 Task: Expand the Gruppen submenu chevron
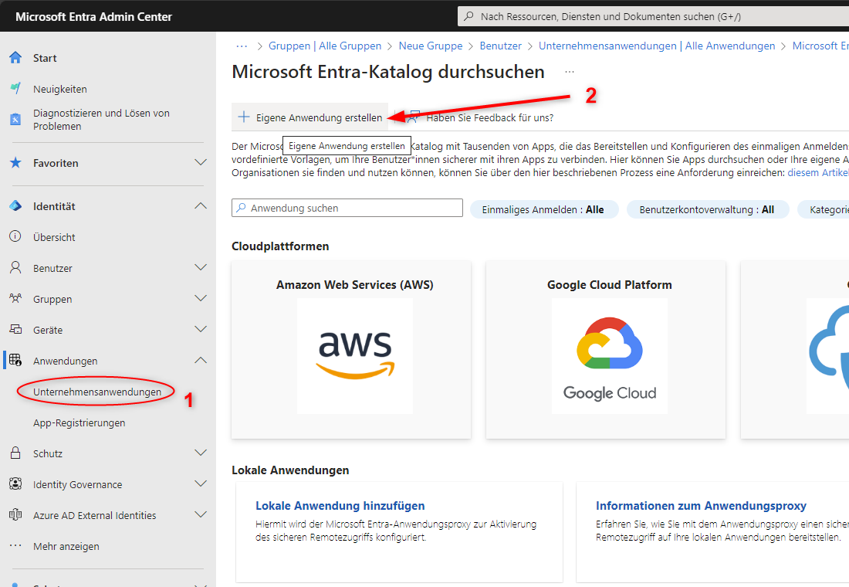tap(201, 299)
